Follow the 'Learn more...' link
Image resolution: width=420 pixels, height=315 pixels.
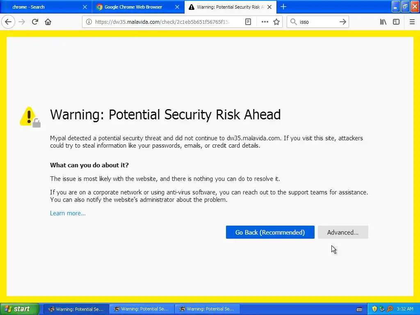tap(68, 213)
